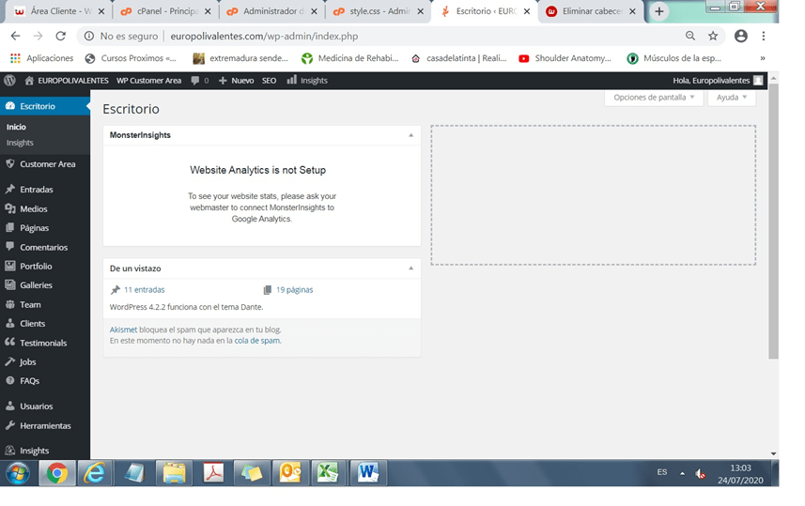805x506 pixels.
Task: Open Shoulder Anatomy bookmark
Action: (565, 58)
